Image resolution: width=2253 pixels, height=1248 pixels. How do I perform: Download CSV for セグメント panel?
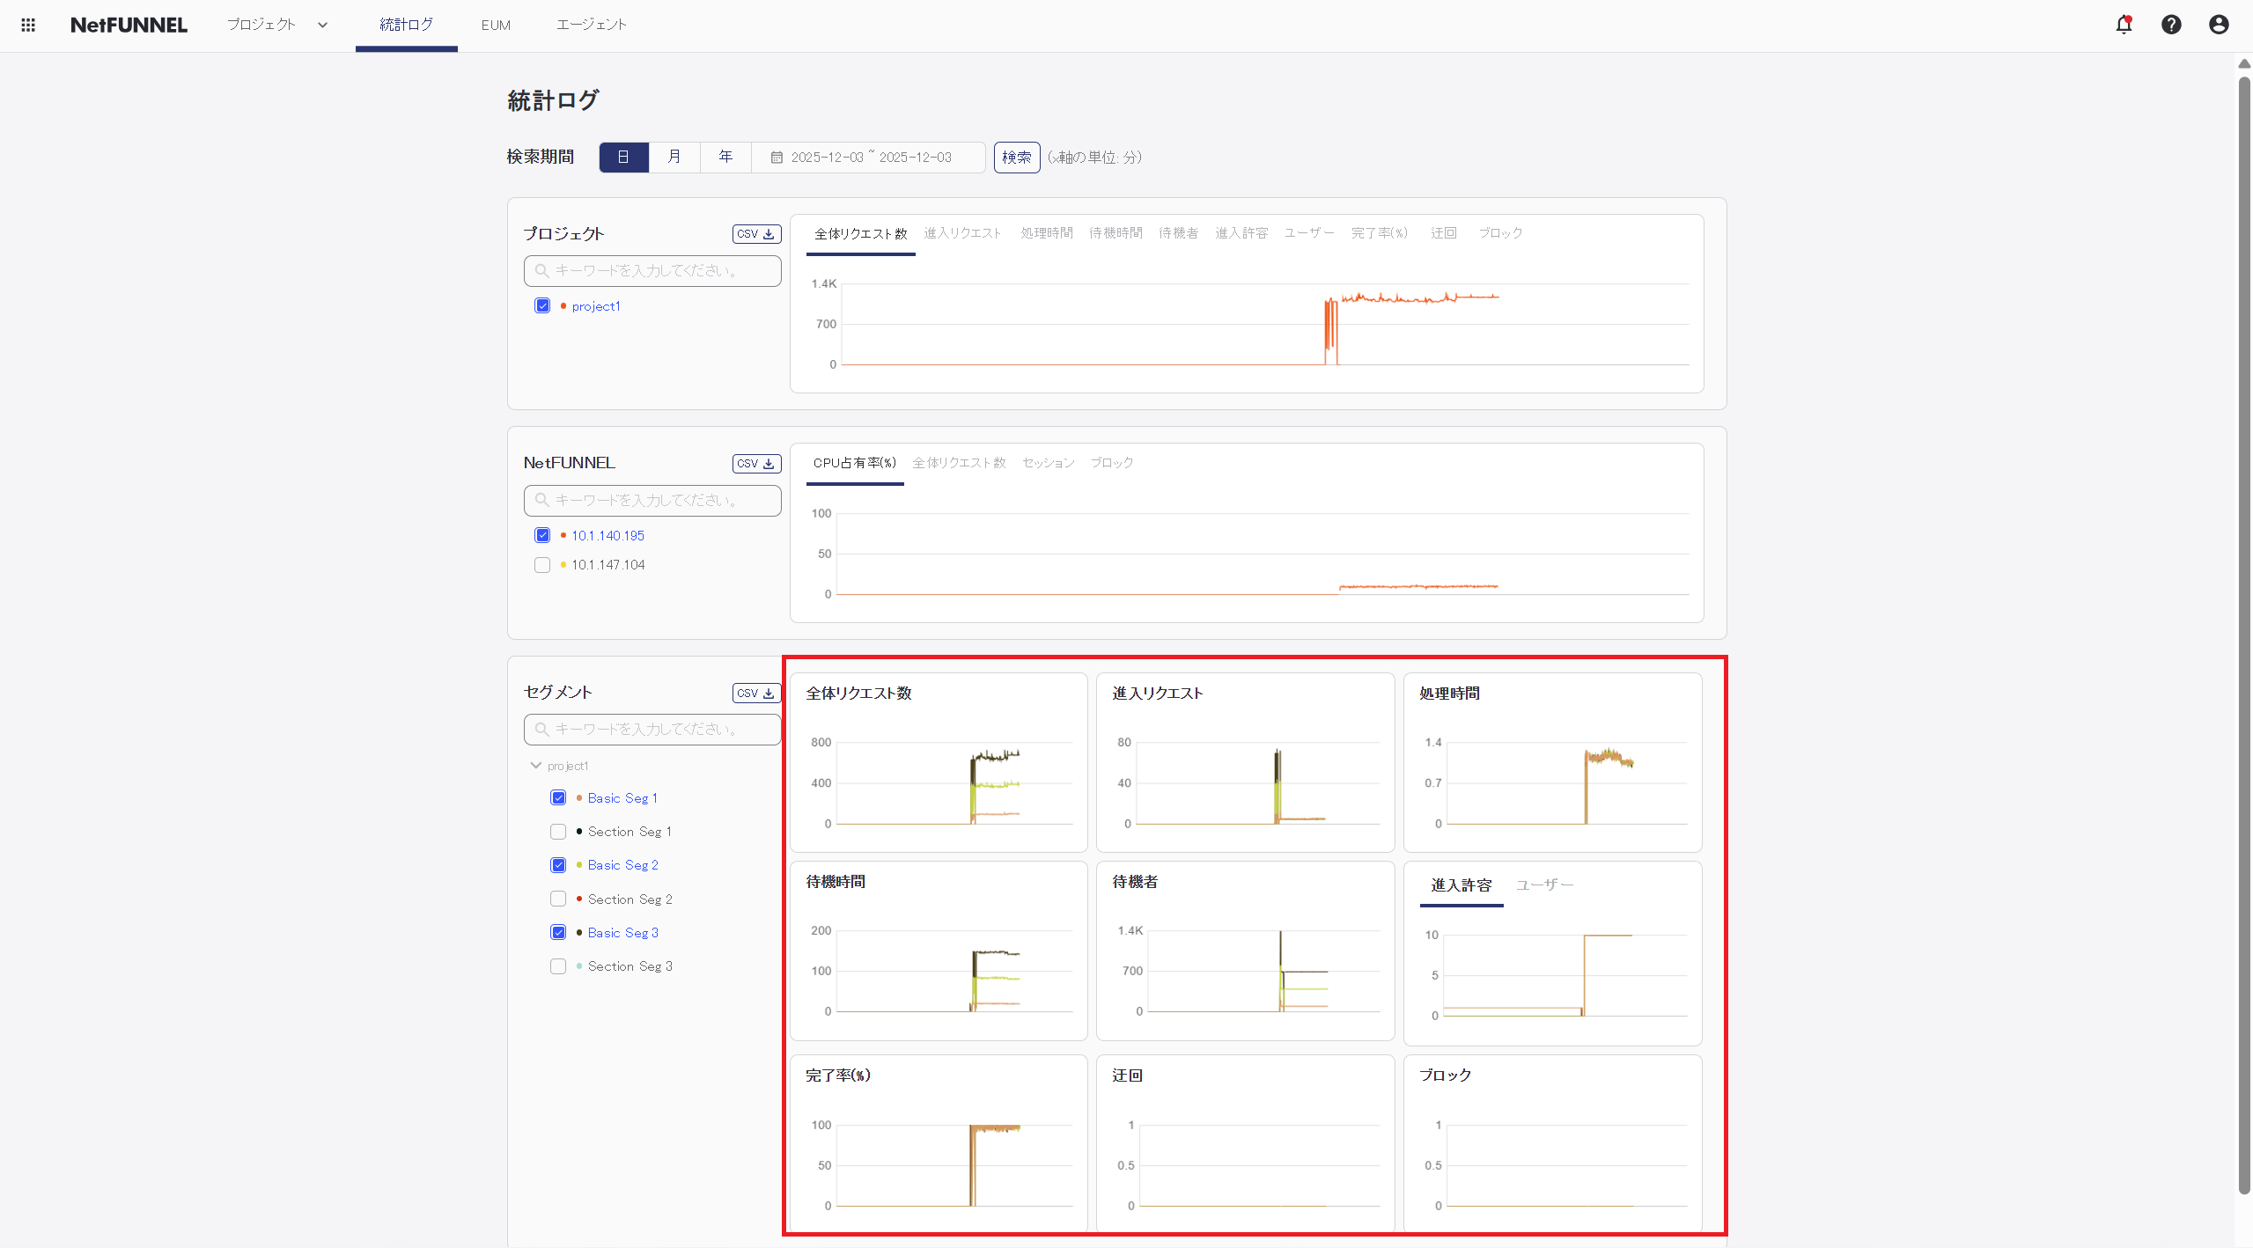point(756,694)
